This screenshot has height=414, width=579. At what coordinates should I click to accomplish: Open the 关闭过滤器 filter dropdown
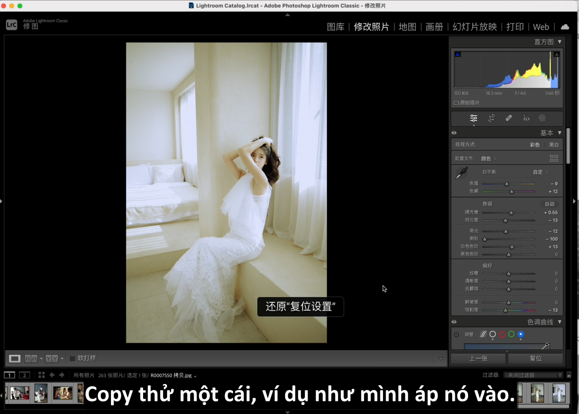click(x=533, y=375)
